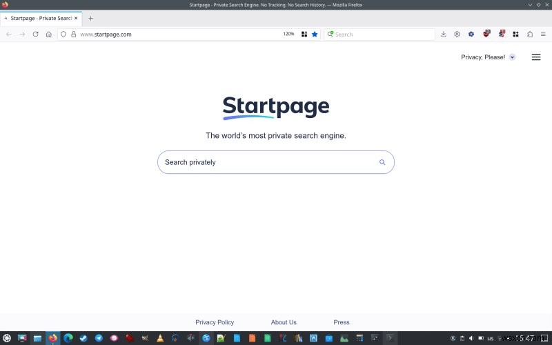
Task: Select the Startpage - Private Search tab
Action: (x=41, y=19)
